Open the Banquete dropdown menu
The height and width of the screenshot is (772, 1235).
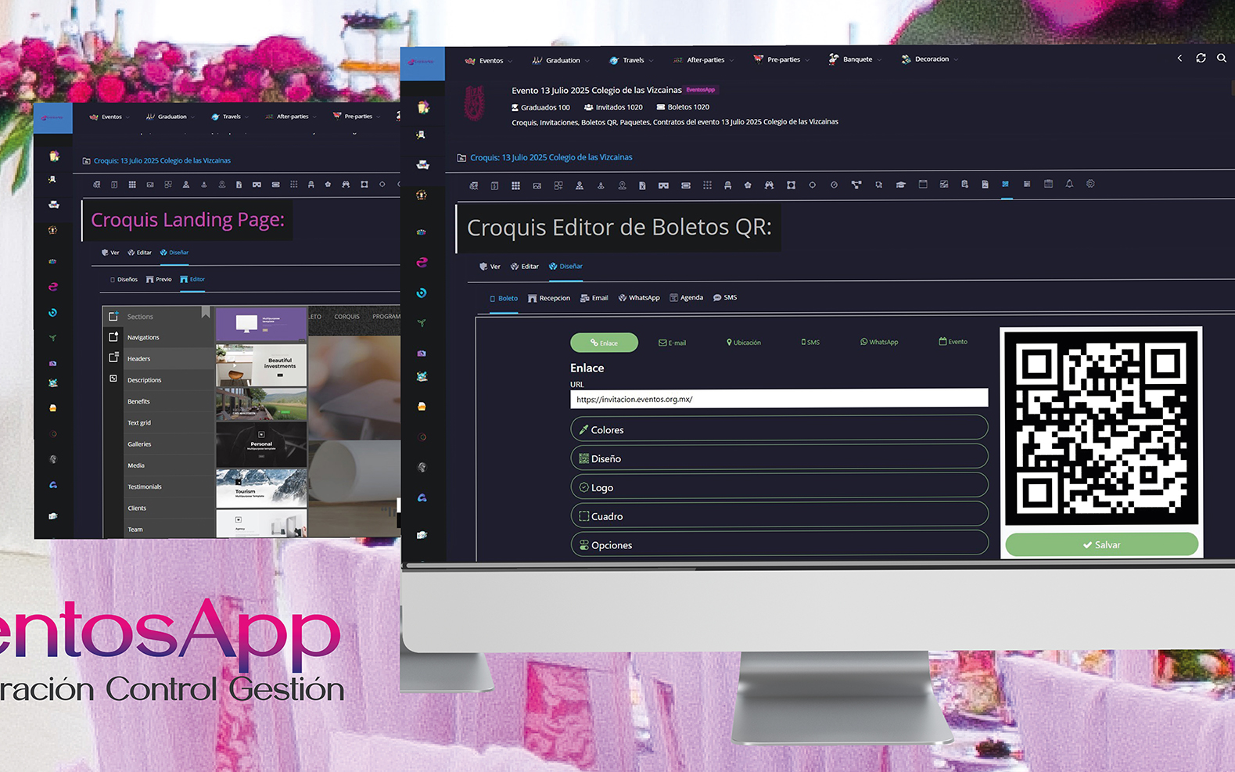855,59
